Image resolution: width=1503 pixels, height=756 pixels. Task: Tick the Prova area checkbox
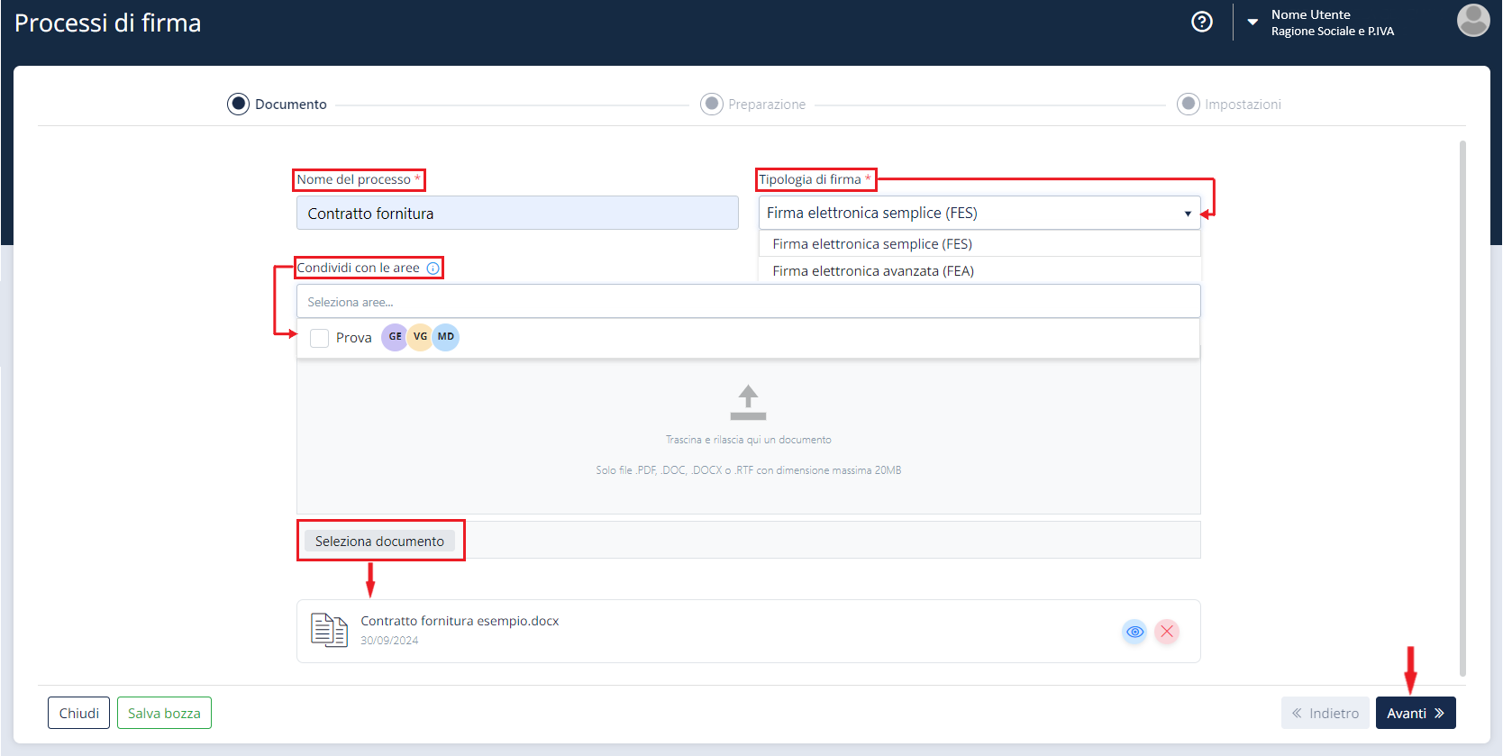point(319,338)
